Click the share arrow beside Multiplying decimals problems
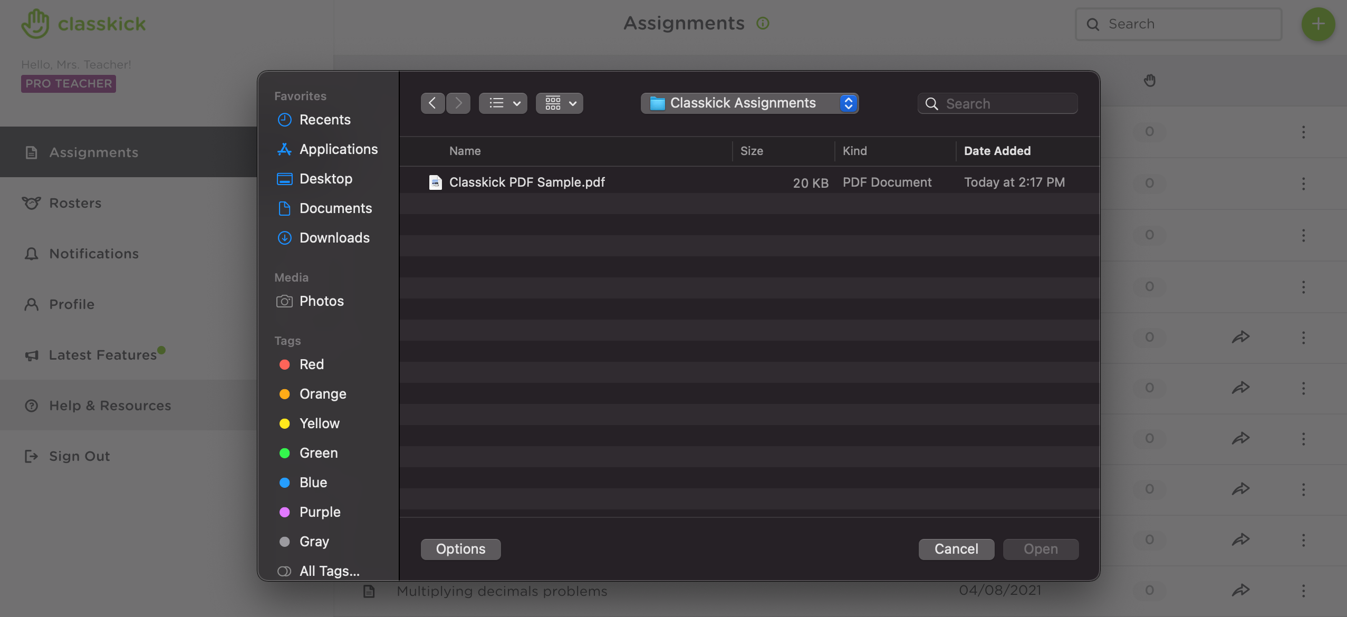Image resolution: width=1347 pixels, height=617 pixels. [x=1240, y=590]
